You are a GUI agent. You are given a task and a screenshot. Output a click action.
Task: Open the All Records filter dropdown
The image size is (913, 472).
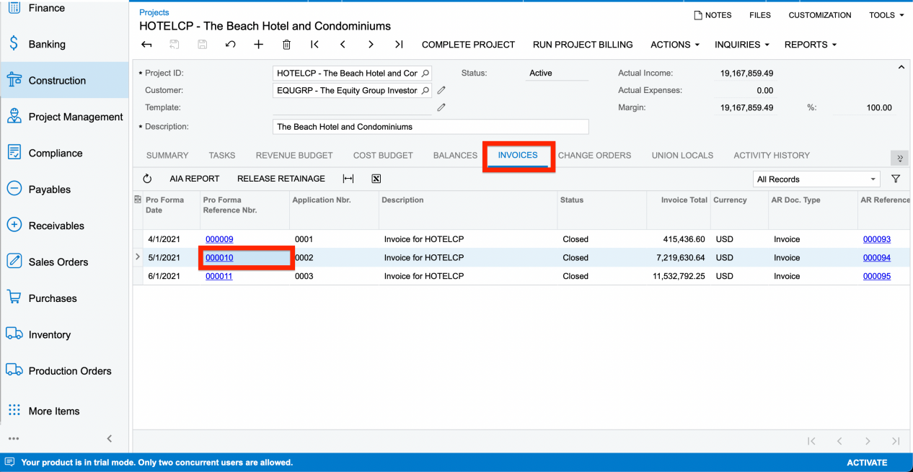click(x=815, y=178)
